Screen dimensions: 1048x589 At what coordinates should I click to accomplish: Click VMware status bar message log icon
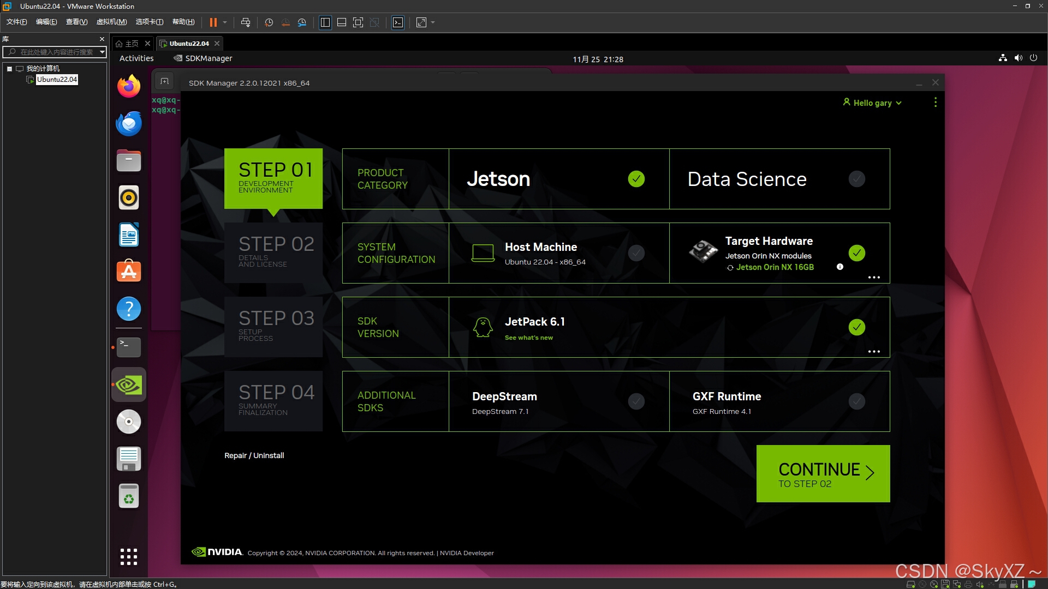tap(1032, 584)
